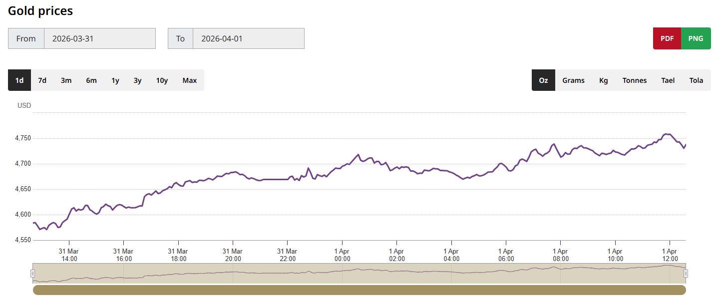Click the horizontal chart scrollbar
This screenshot has height=300, width=715.
point(359,290)
